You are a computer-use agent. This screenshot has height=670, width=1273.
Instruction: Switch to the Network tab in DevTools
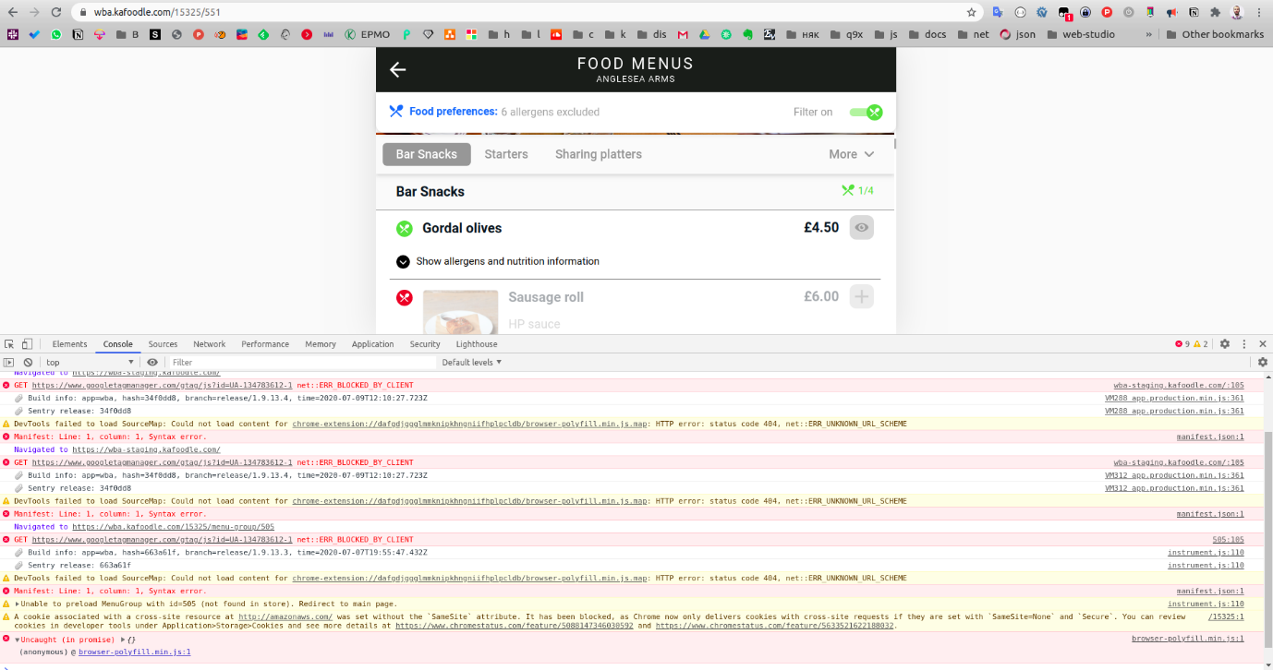(x=209, y=343)
